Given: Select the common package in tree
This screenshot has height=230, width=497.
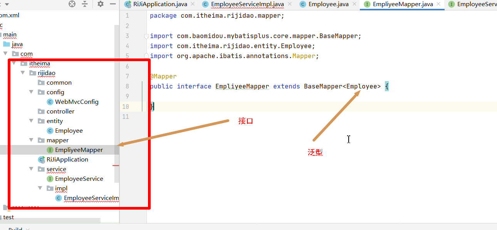Looking at the screenshot, I should [x=59, y=82].
